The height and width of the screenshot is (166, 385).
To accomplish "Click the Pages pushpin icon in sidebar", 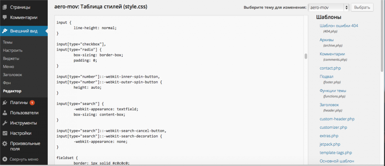I will pos(5,7).
